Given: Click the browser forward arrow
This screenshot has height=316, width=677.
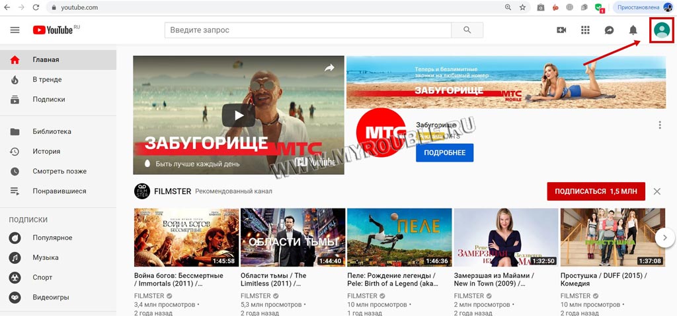Looking at the screenshot, I should tap(21, 7).
